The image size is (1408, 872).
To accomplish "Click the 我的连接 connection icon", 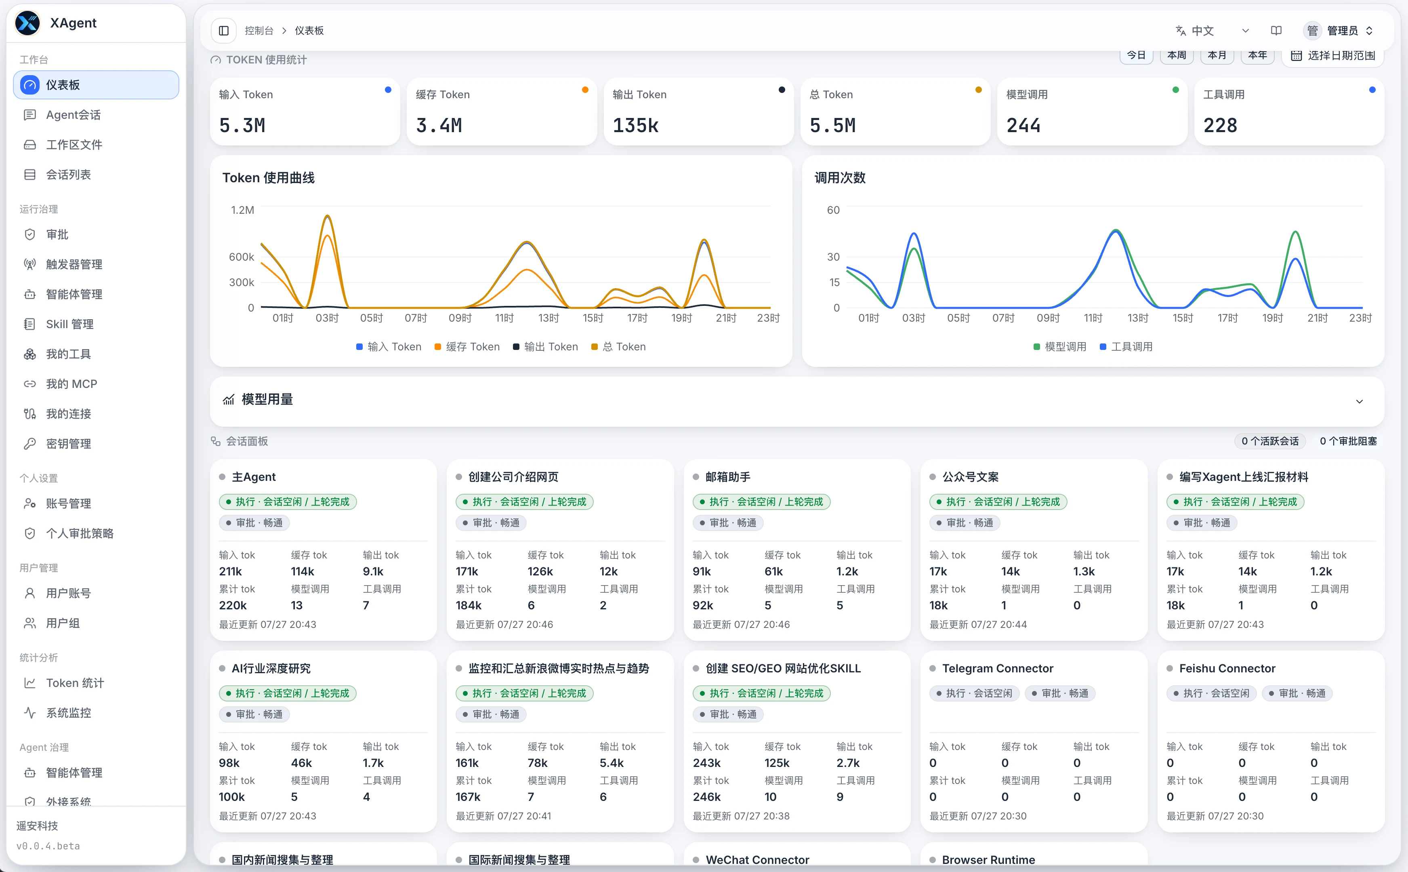I will coord(30,413).
